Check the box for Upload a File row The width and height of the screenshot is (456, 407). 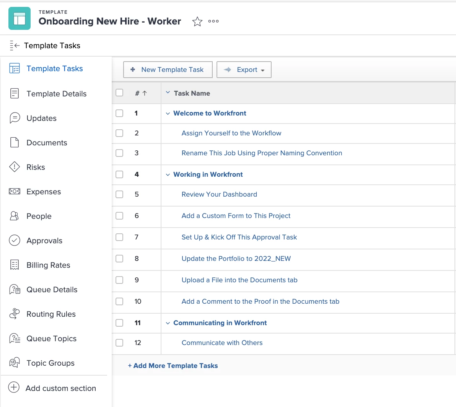119,280
